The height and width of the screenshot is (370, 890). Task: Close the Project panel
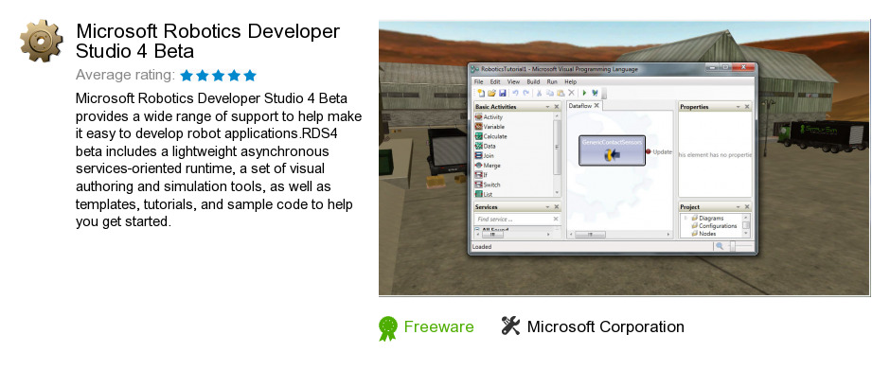click(747, 207)
